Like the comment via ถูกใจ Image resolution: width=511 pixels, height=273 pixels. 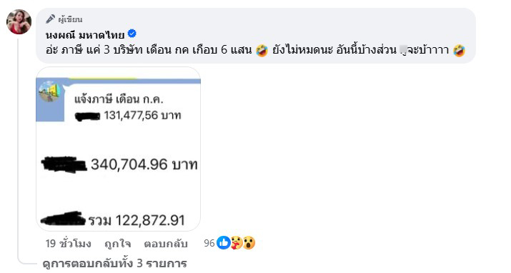pos(118,244)
